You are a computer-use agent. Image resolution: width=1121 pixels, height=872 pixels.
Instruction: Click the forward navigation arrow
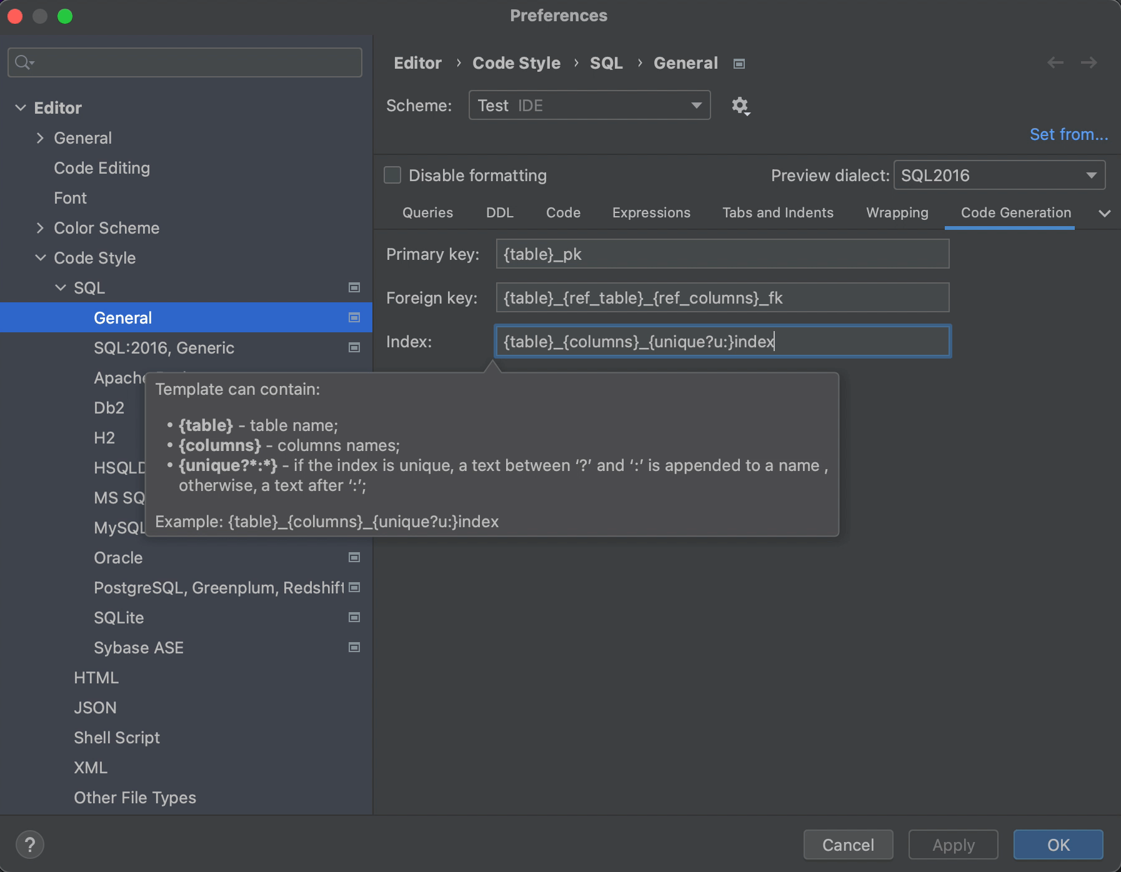1089,62
